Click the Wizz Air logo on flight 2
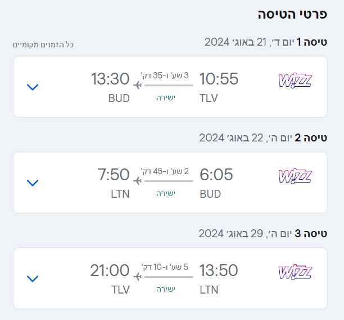 (x=295, y=176)
